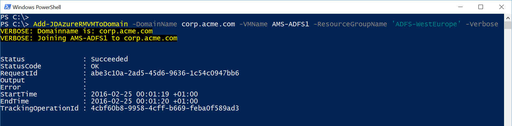Click the TrackingOperationId GUID value
Screen dimensions: 512x126
pyautogui.click(x=165, y=108)
